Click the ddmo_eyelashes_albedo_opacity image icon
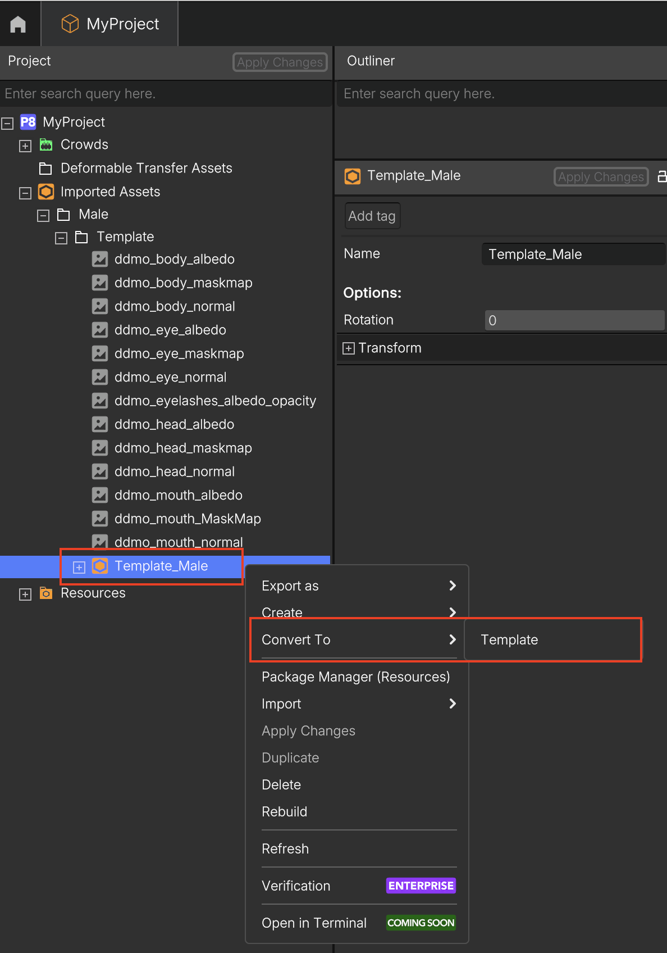 tap(100, 401)
